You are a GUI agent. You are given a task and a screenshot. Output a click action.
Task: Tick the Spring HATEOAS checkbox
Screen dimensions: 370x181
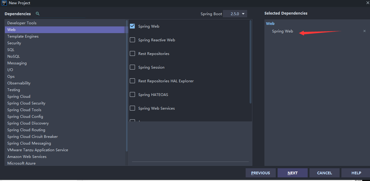point(132,94)
